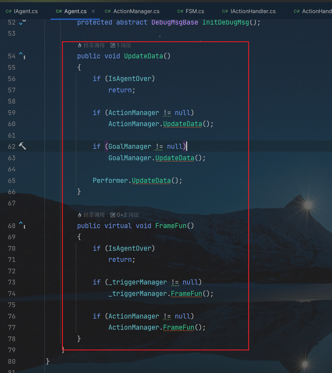Open the ActionManager.cs tab
This screenshot has width=332, height=373.
click(x=132, y=11)
